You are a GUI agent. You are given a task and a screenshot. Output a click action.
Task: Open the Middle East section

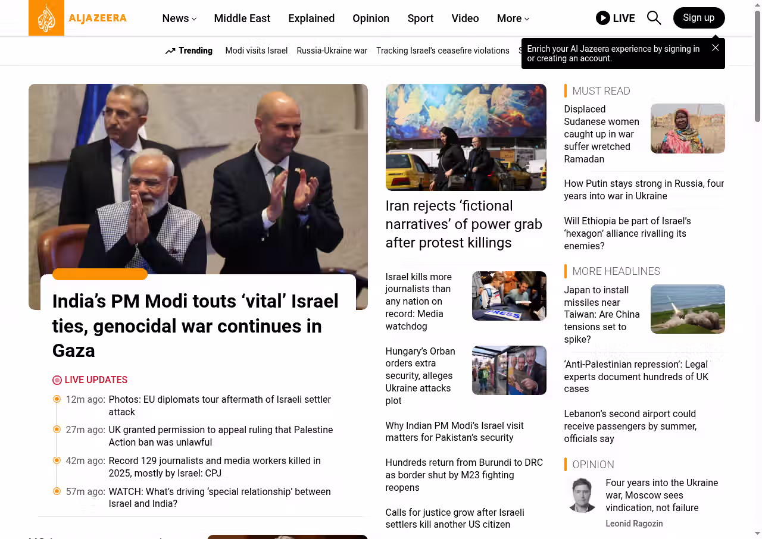(242, 18)
